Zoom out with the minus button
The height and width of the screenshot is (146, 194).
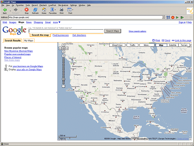tap(63, 86)
